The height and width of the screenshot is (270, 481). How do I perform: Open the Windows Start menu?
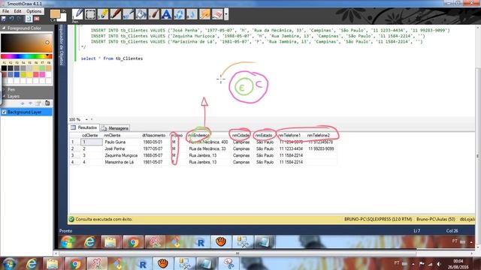[x=9, y=263]
